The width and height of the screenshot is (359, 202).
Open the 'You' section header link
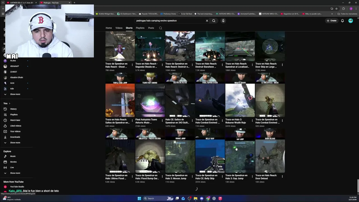(7, 103)
